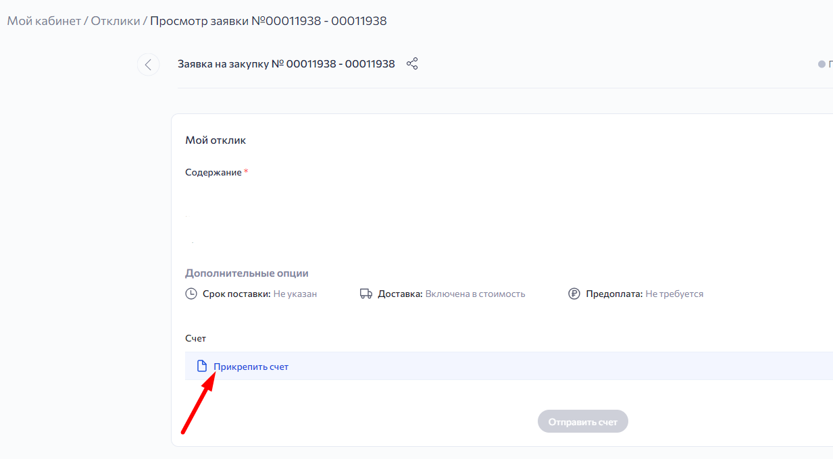Click the Дополнительные опции section heading

coord(247,273)
